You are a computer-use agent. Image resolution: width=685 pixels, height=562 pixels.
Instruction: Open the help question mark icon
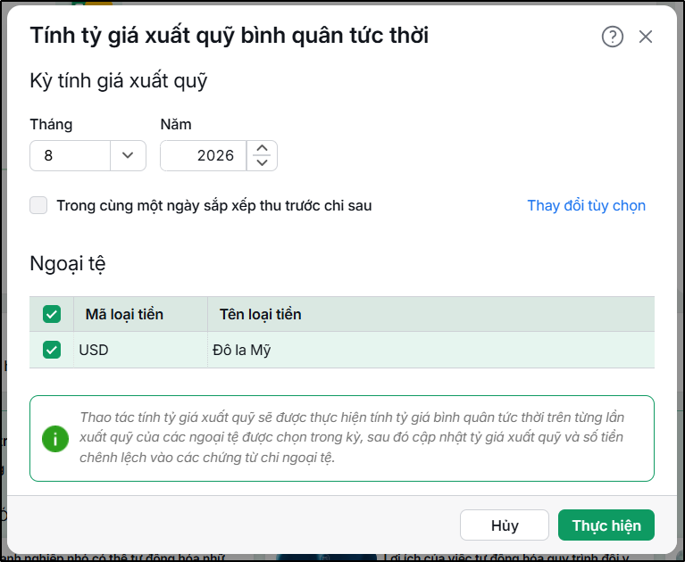pyautogui.click(x=613, y=37)
